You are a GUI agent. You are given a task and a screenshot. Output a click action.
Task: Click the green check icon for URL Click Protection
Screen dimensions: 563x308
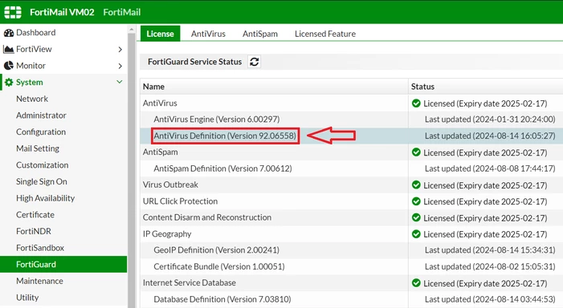(x=416, y=201)
